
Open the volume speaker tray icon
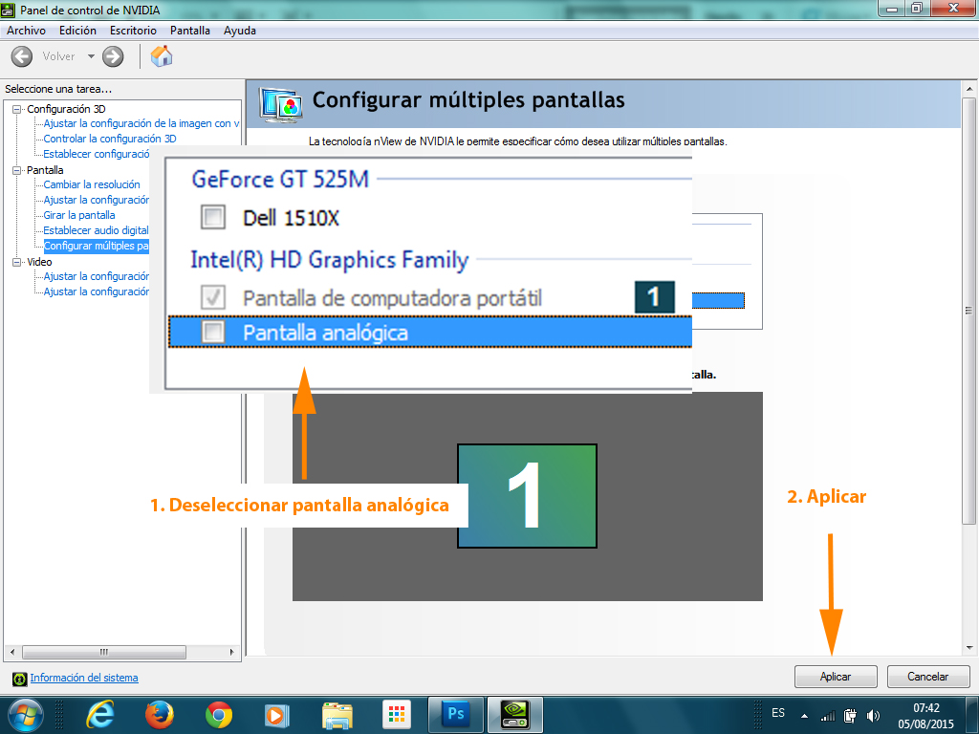pos(873,716)
